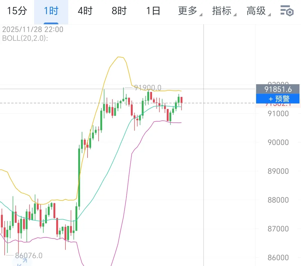Click the 87000 price axis label

[x=278, y=229]
